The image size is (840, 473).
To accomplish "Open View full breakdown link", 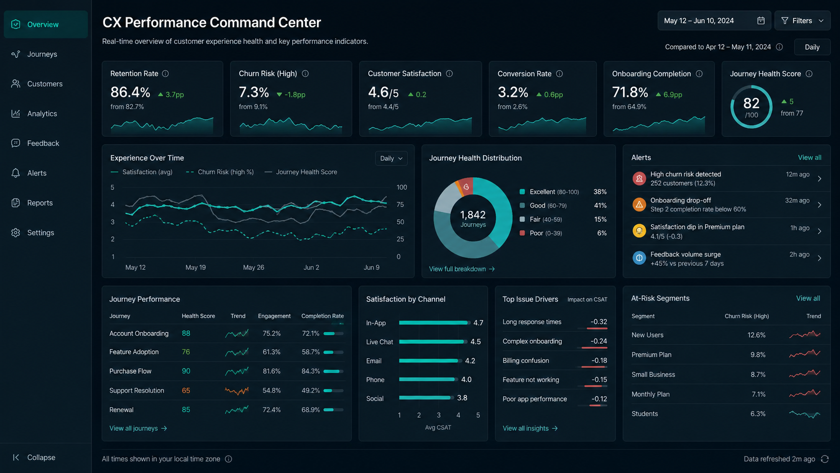I will click(462, 269).
